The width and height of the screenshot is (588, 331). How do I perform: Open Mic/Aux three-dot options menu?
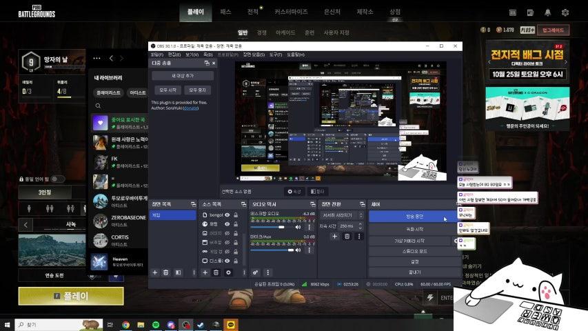[x=309, y=250]
